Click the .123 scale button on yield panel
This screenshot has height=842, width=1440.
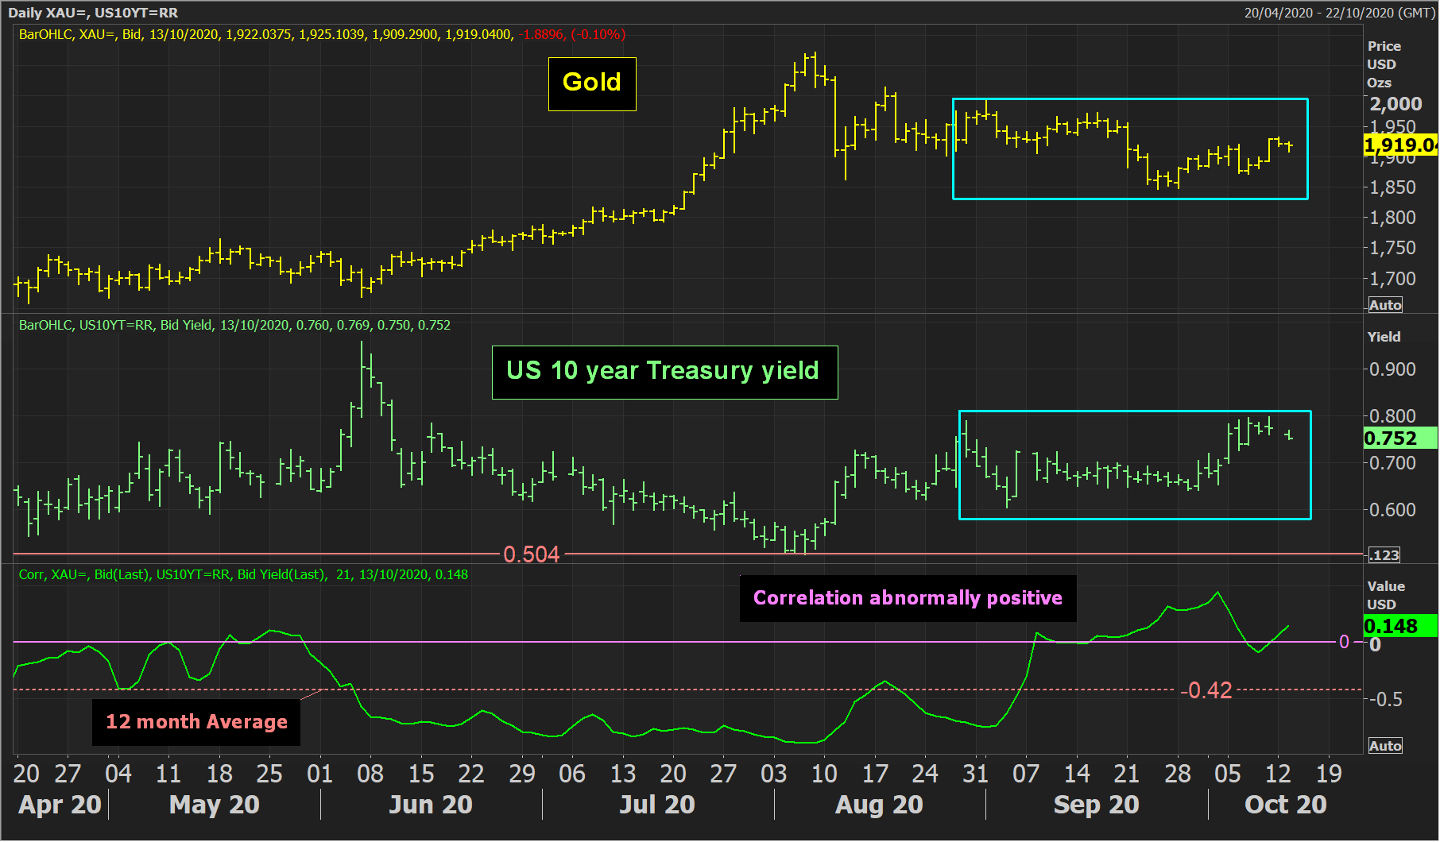[x=1384, y=555]
